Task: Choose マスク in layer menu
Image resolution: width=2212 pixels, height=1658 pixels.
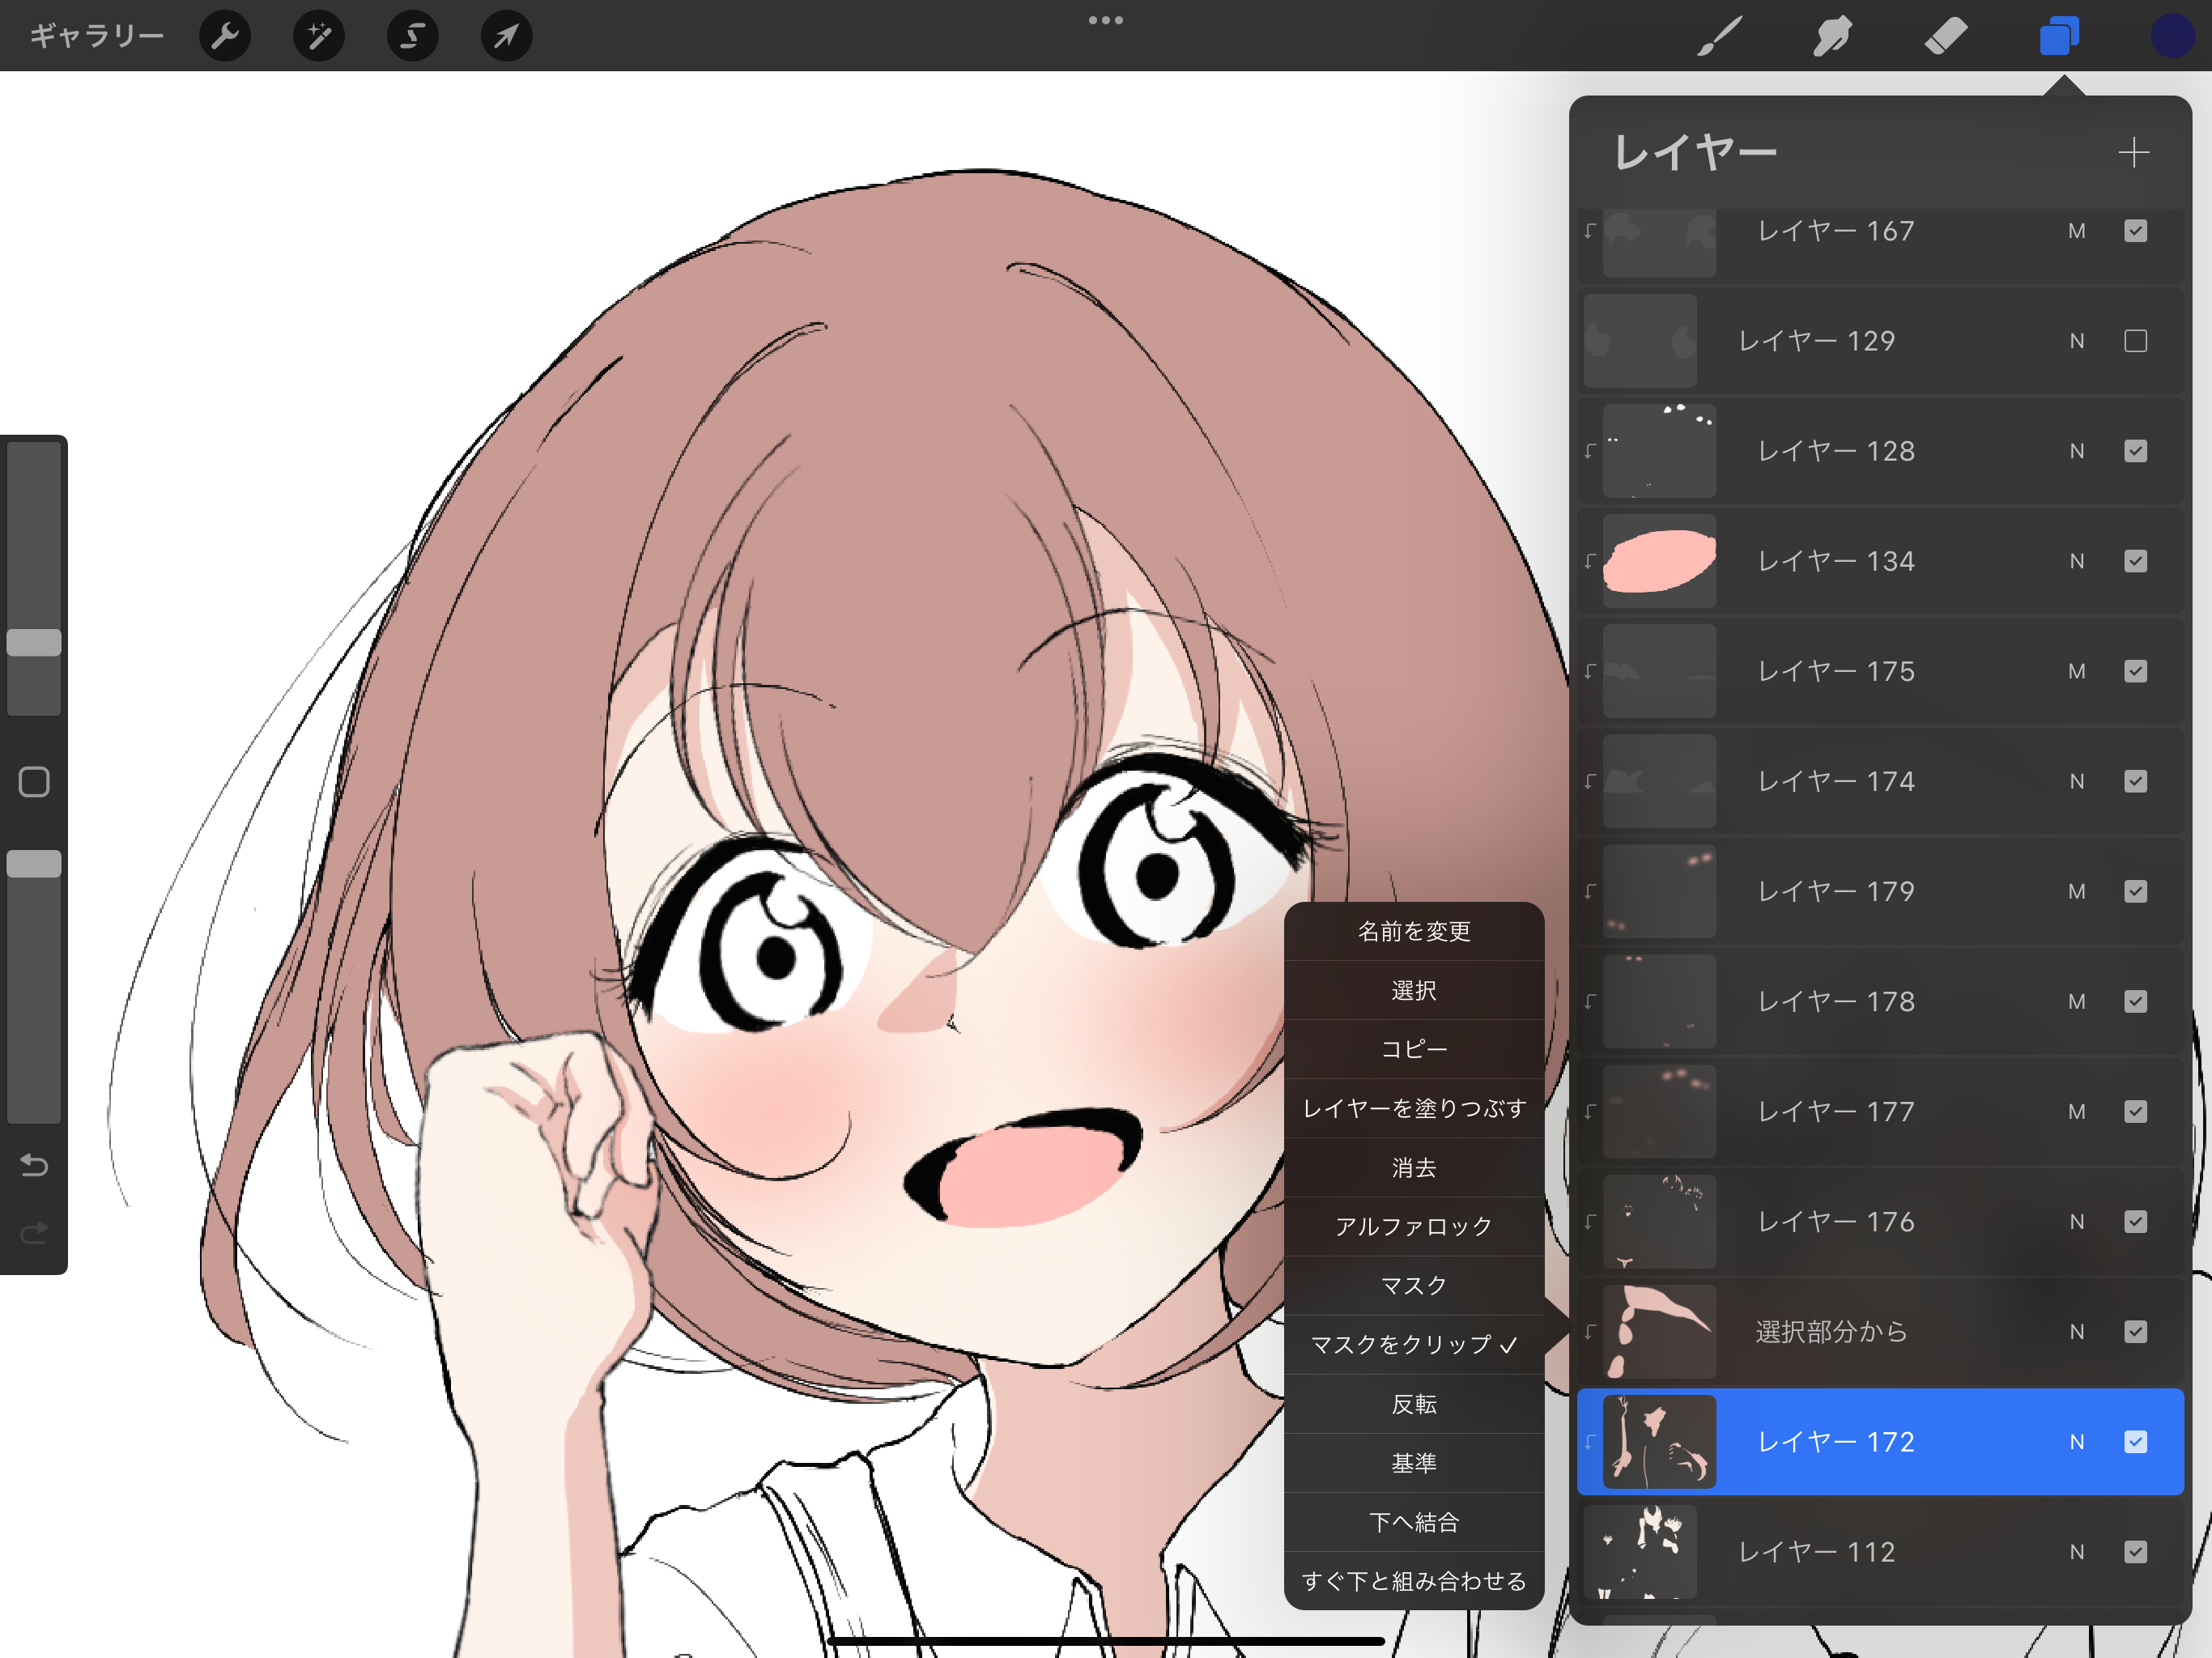Action: (1414, 1285)
